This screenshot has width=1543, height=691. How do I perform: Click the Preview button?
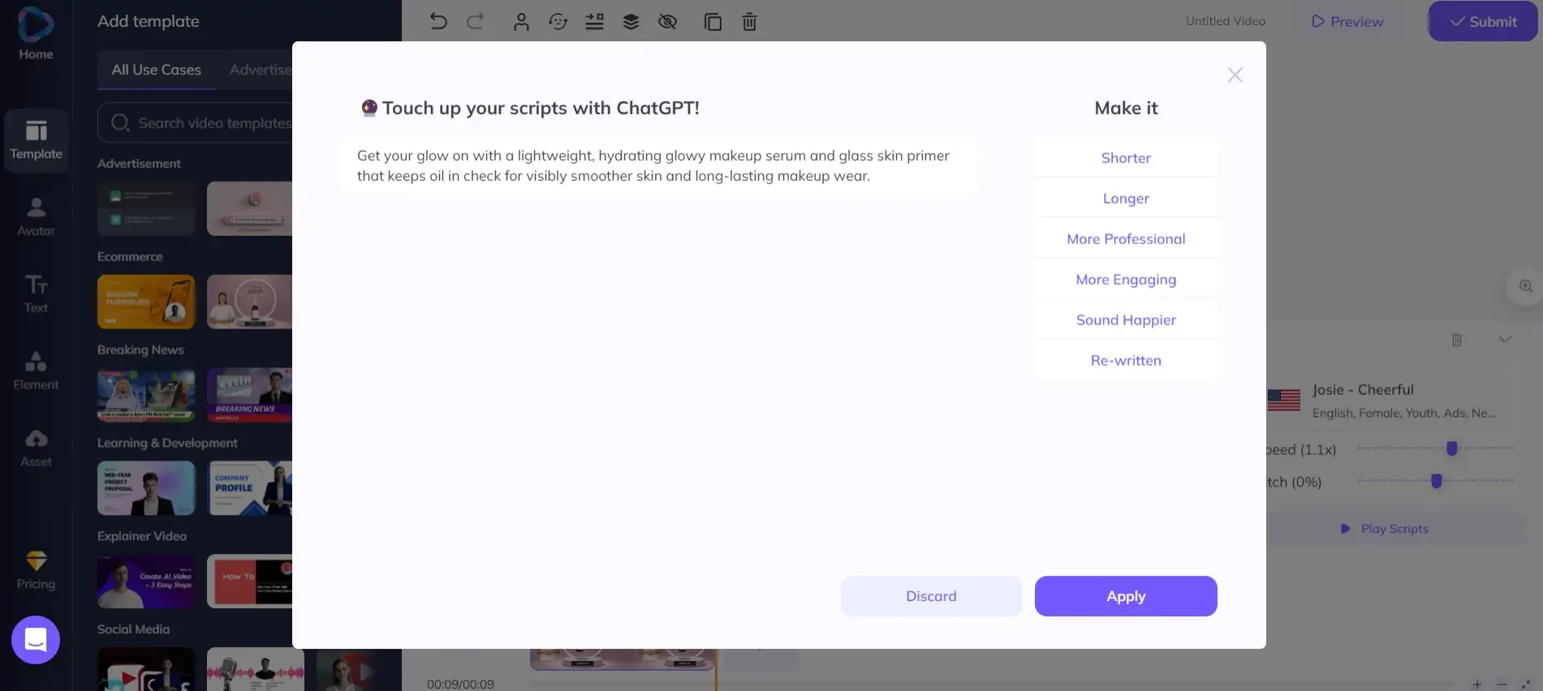click(x=1347, y=22)
